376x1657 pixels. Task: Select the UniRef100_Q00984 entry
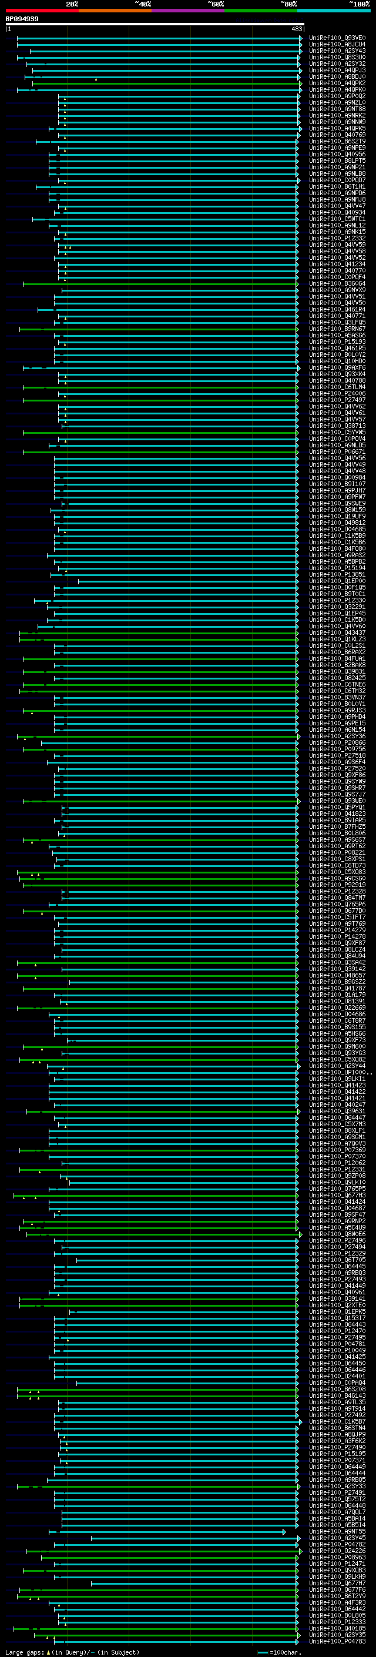pyautogui.click(x=337, y=478)
